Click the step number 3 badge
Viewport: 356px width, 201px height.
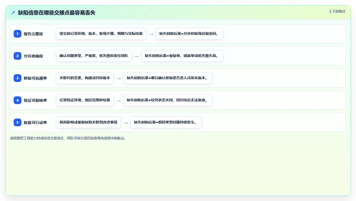(18, 78)
